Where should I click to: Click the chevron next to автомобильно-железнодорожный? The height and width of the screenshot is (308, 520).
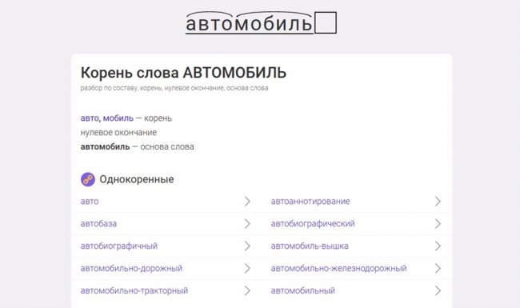tap(438, 268)
